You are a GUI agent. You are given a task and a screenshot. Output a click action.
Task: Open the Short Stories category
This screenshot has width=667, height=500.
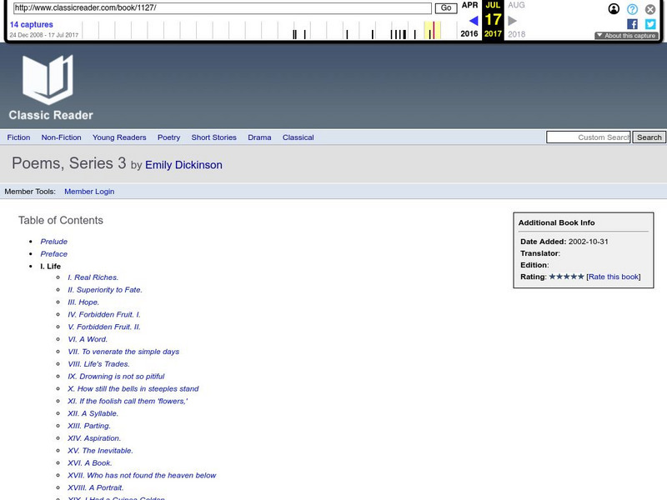pos(214,137)
